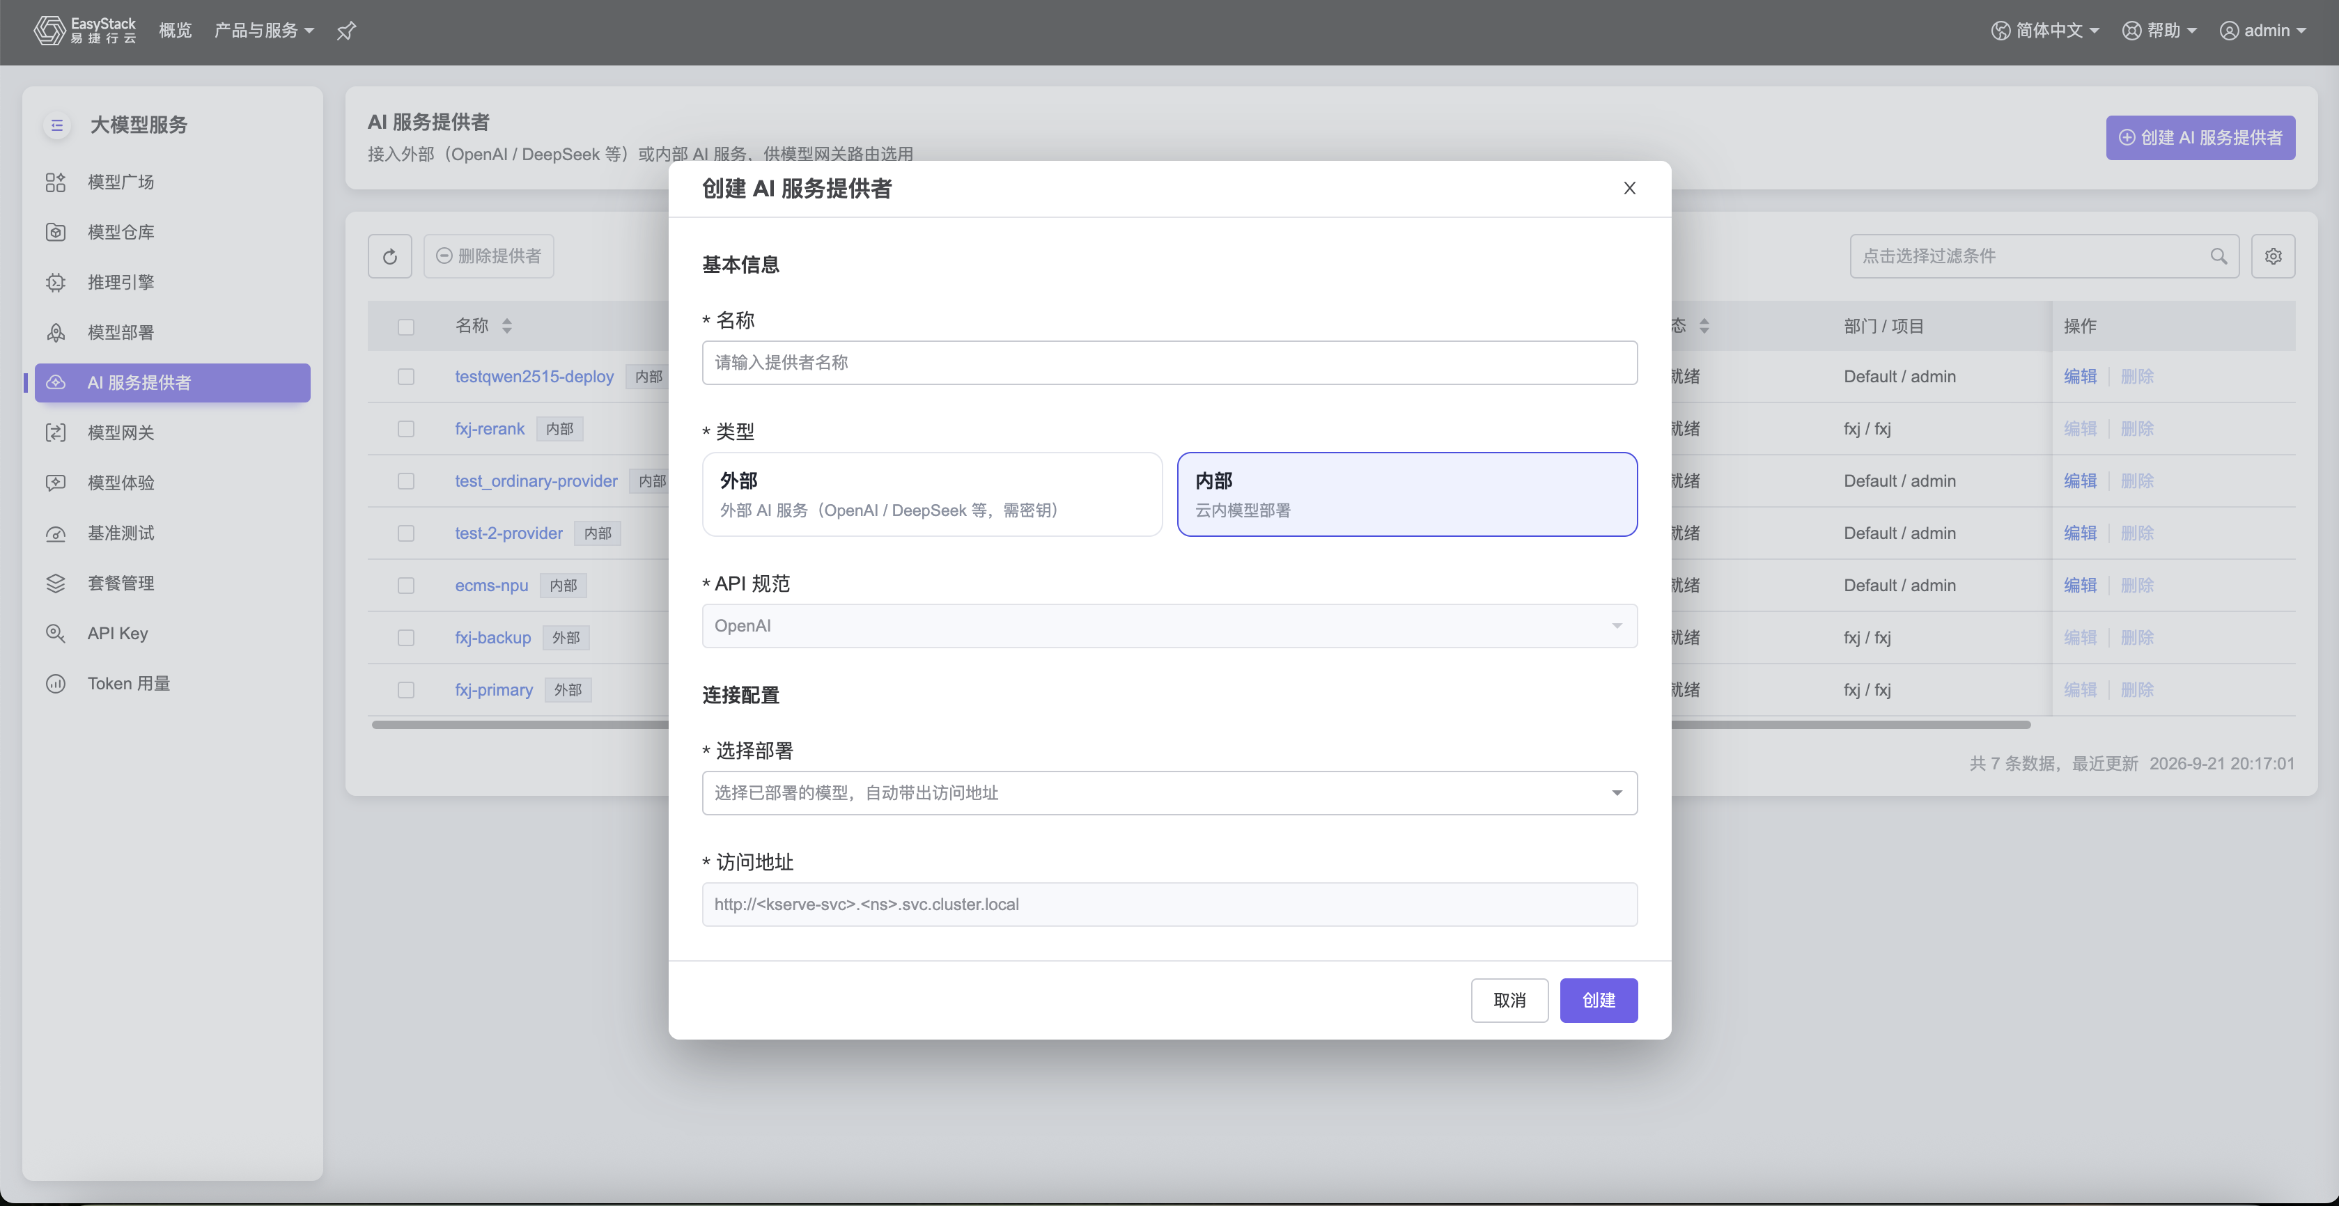
Task: Check the fxj-primary row checkbox
Action: (x=406, y=691)
